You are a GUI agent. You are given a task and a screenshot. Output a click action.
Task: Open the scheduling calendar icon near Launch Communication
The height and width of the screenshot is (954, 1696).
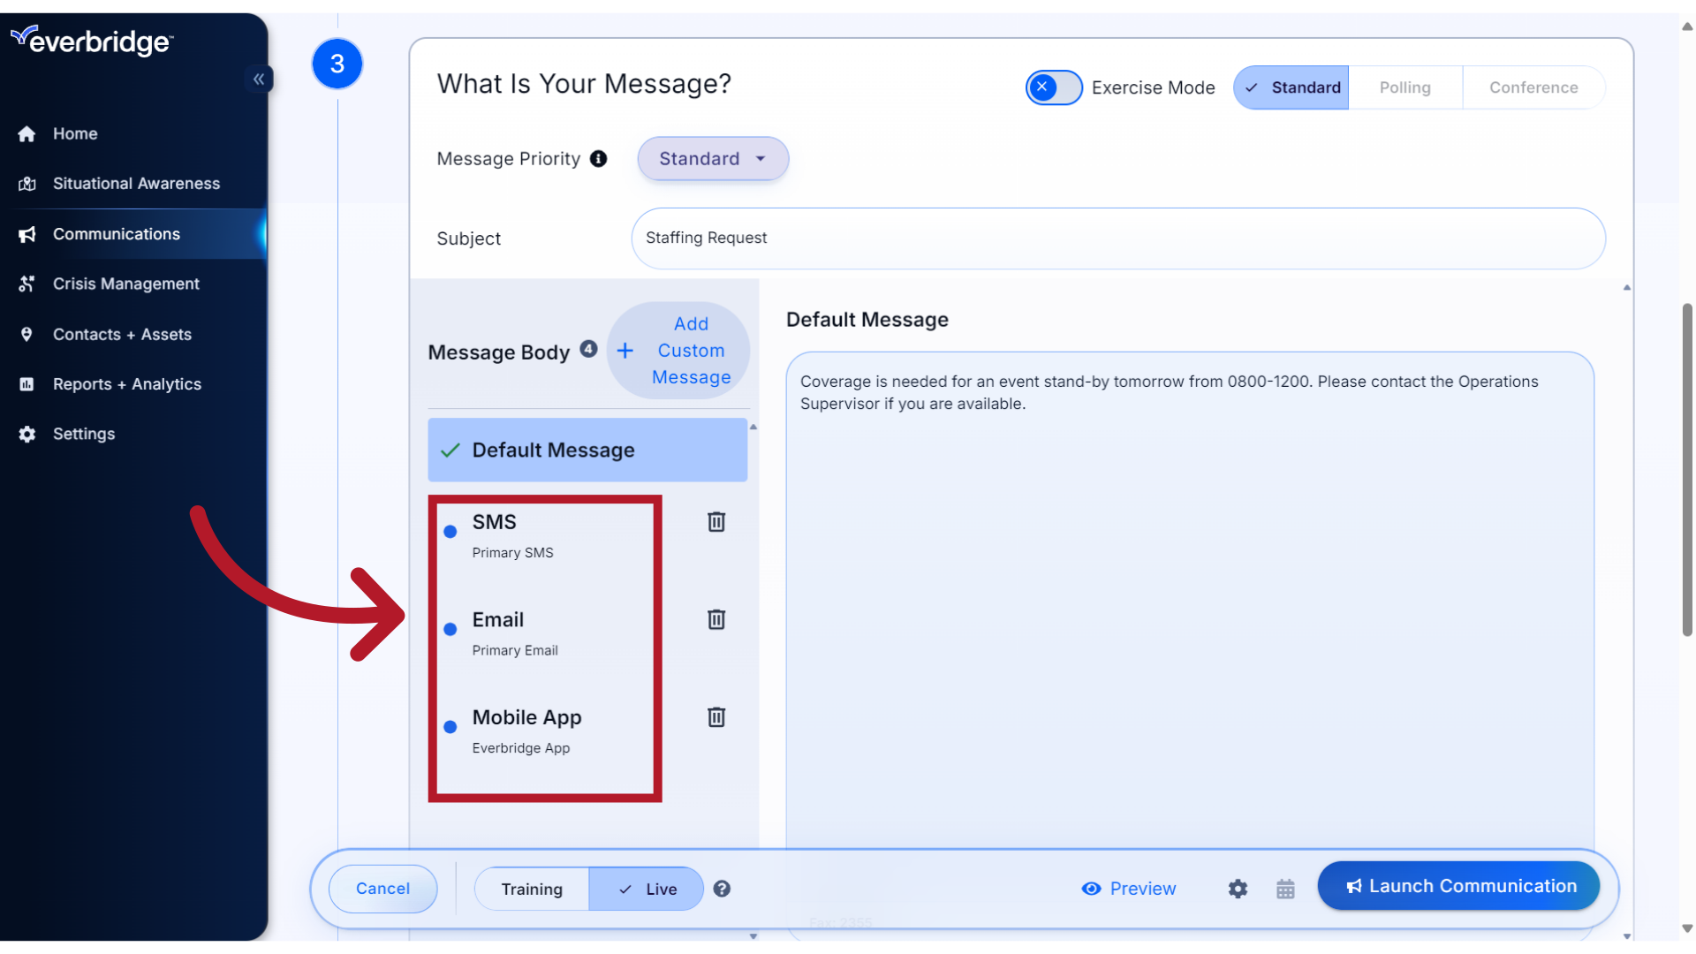point(1285,889)
